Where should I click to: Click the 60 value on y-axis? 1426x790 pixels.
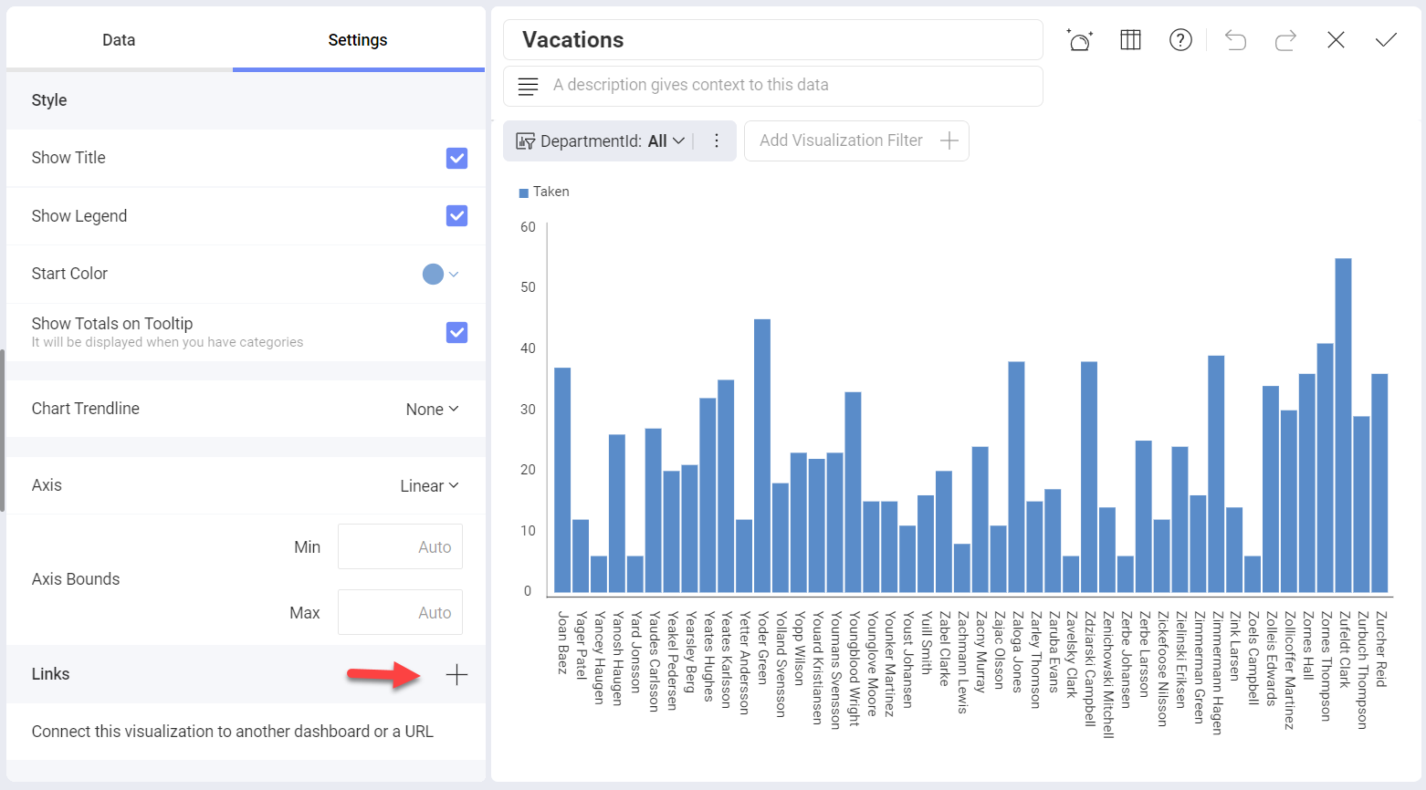[x=528, y=227]
